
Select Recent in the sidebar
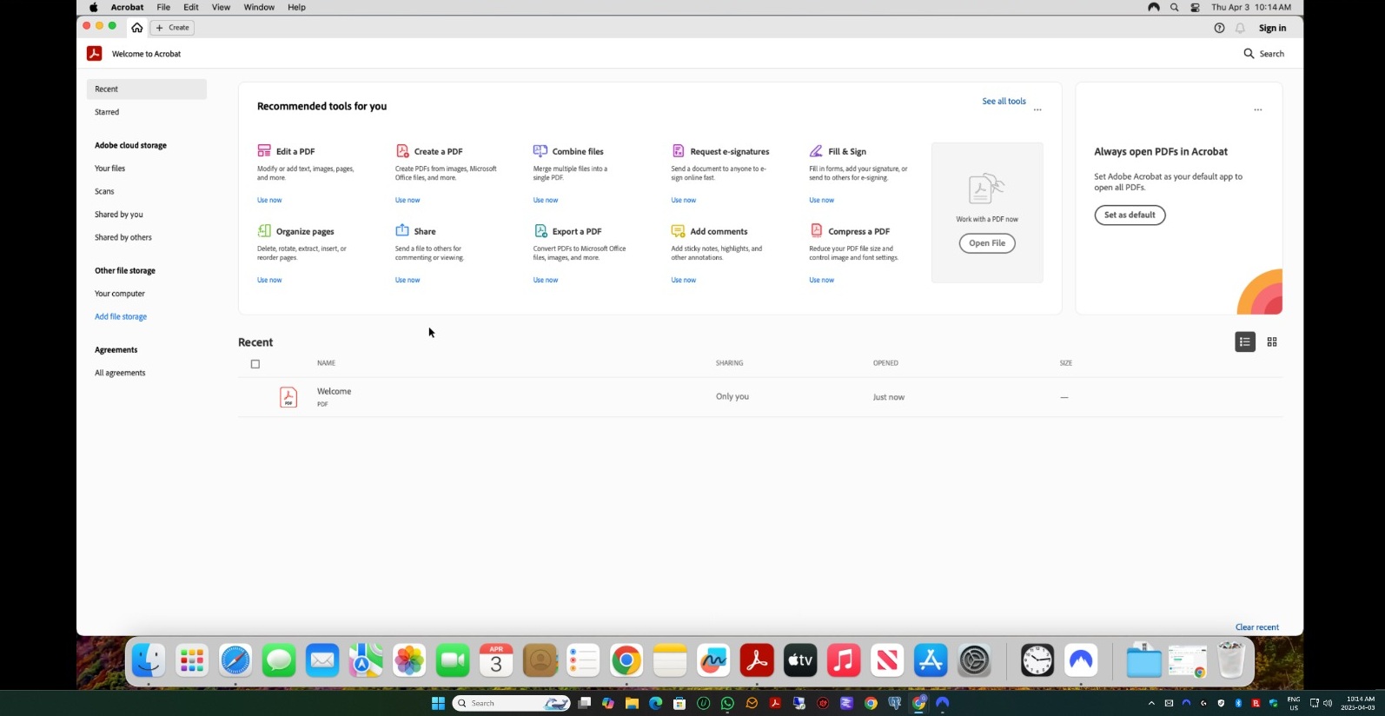click(x=147, y=89)
